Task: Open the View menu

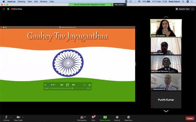Action: pyautogui.click(x=30, y=2)
